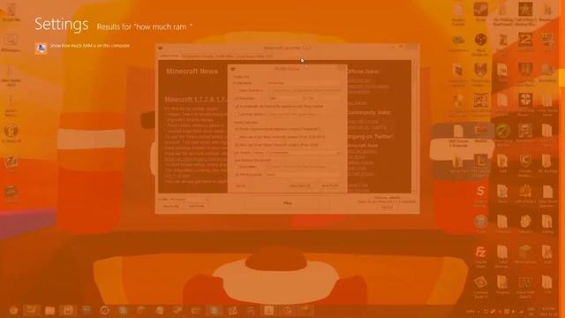Click the Log Out button in the launcher

click(x=387, y=208)
